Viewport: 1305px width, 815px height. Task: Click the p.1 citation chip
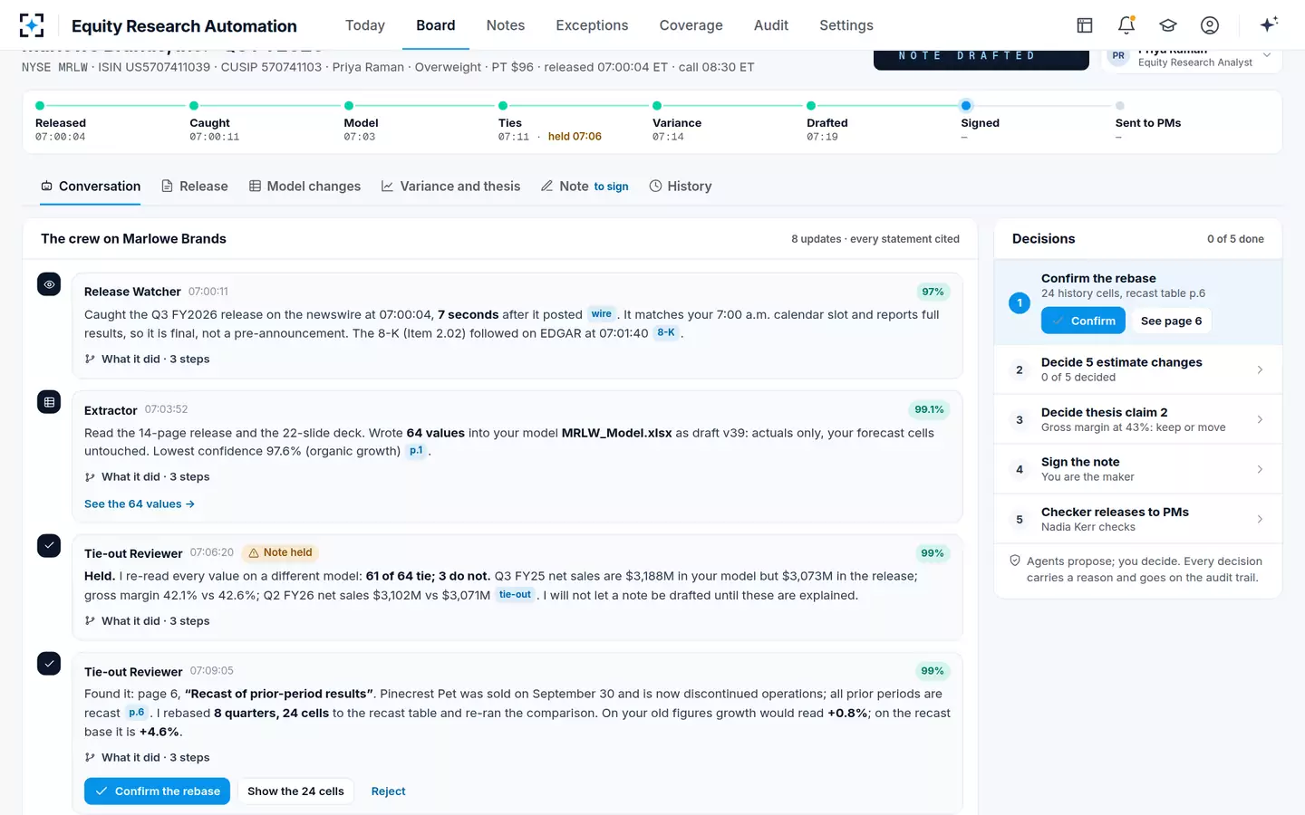(416, 450)
